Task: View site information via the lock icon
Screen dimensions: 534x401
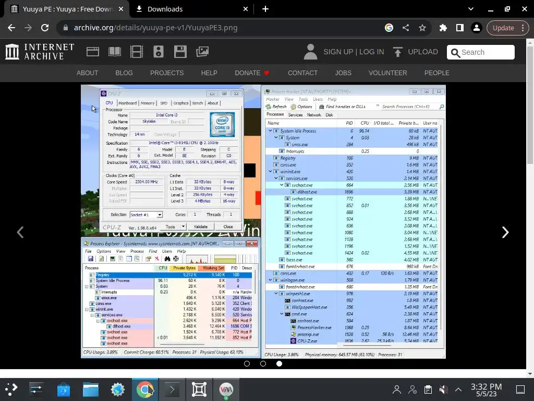Action: coord(66,28)
